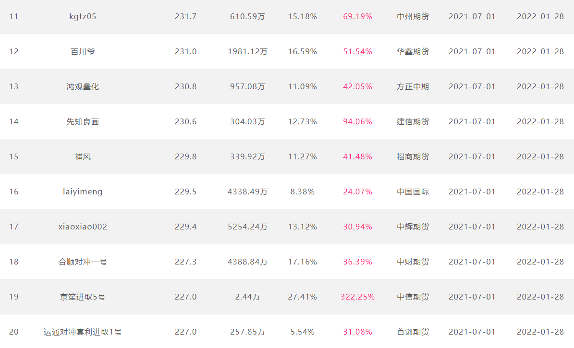
Task: Select the 4338.49万 equity cell
Action: point(247,192)
